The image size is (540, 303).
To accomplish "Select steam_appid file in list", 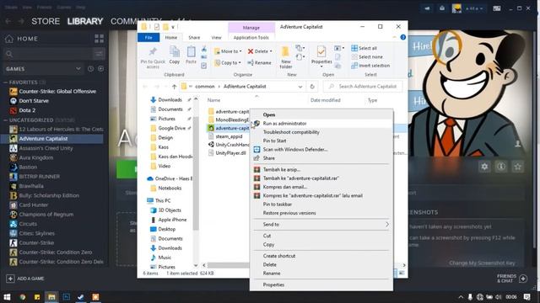I will coord(225,136).
